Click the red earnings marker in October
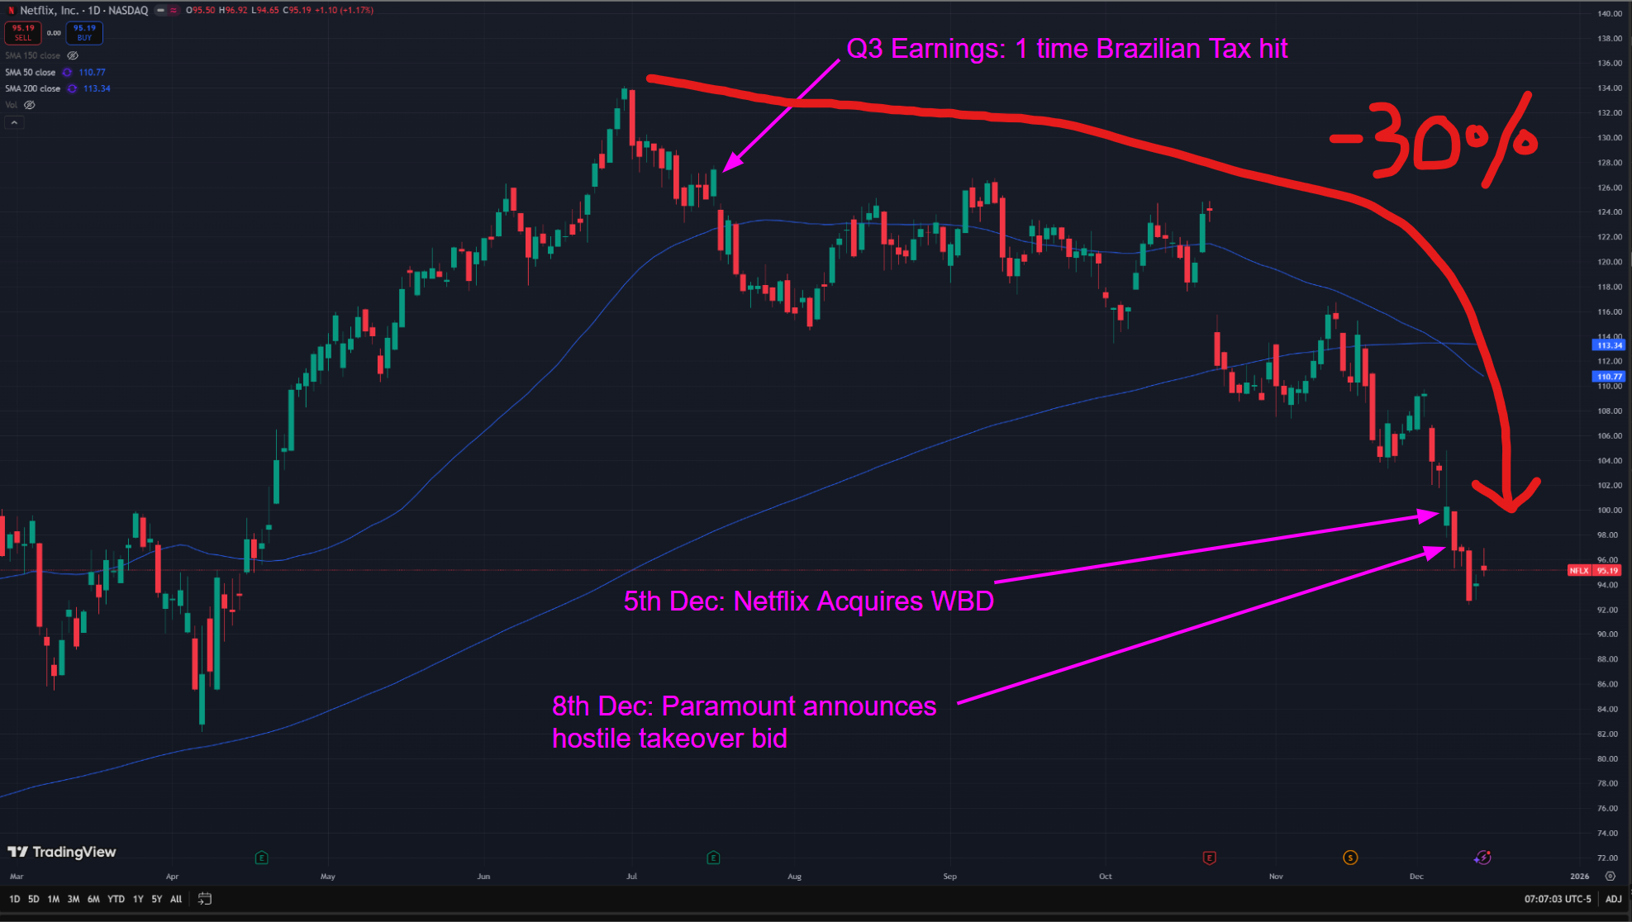Image resolution: width=1632 pixels, height=922 pixels. 1209,858
